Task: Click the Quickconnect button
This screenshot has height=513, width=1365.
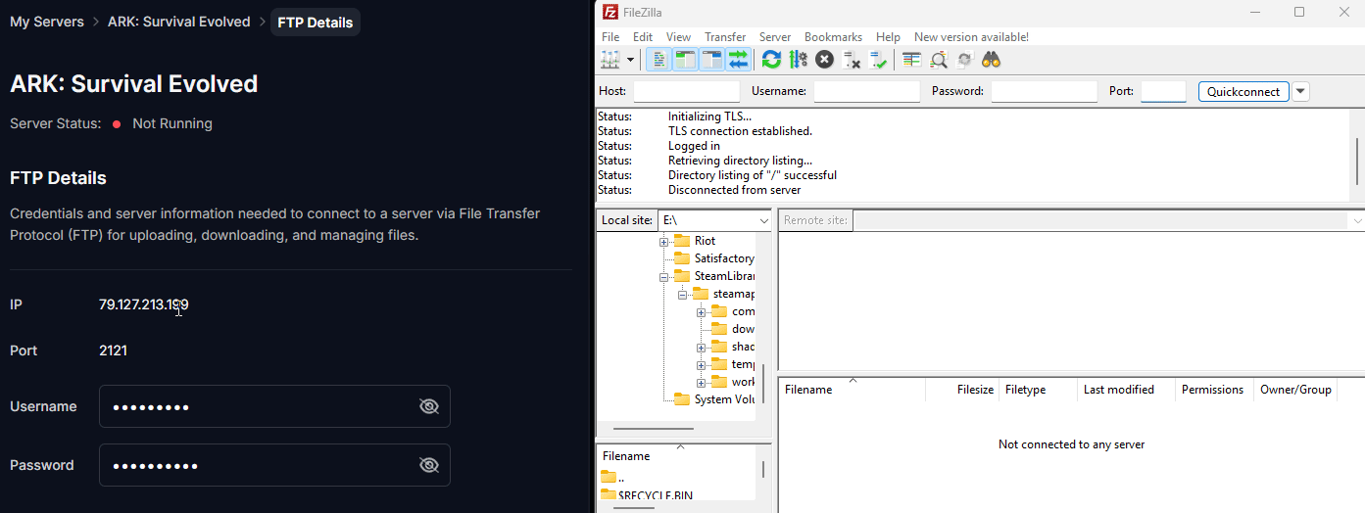Action: [x=1243, y=91]
